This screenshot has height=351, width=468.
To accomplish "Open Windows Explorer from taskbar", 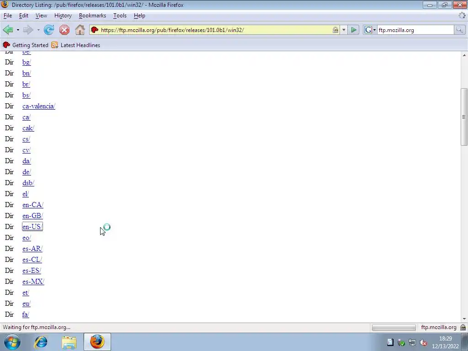I will [x=69, y=342].
